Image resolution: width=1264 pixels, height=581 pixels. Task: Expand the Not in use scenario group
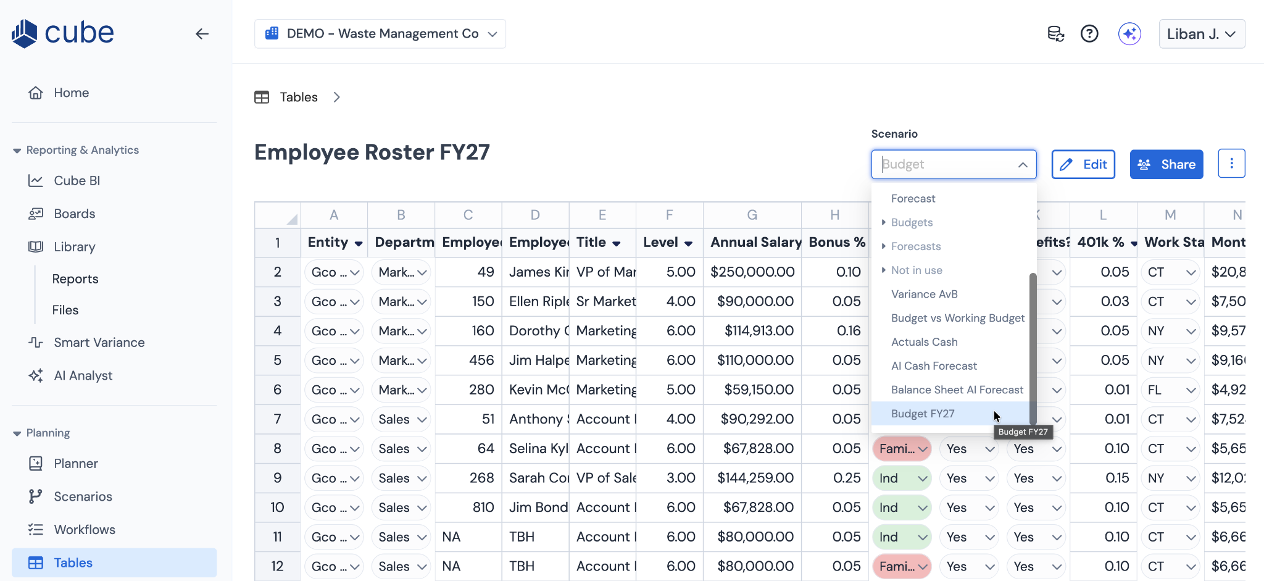click(884, 270)
